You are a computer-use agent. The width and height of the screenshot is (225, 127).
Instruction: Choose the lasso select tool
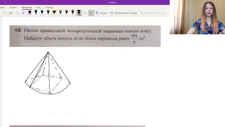(17, 13)
